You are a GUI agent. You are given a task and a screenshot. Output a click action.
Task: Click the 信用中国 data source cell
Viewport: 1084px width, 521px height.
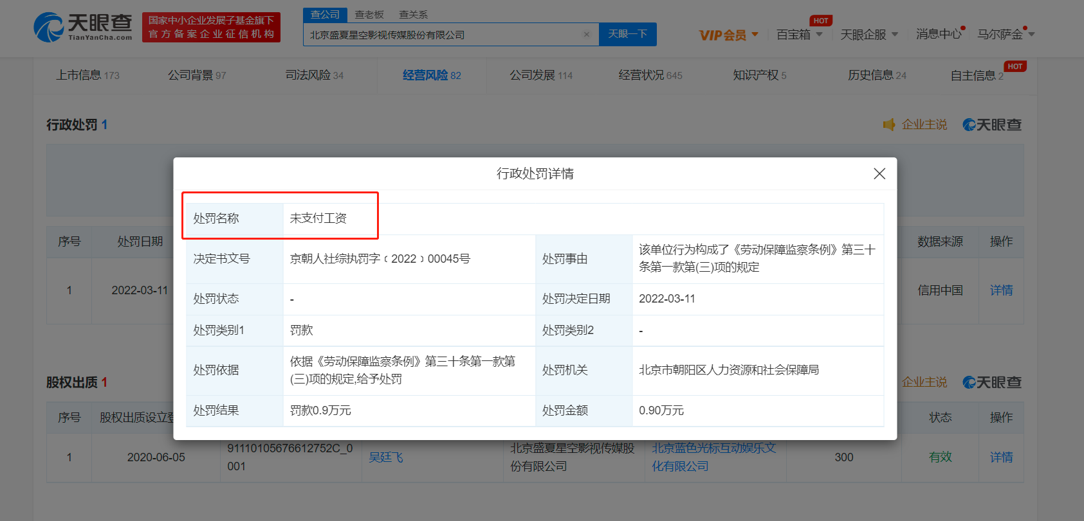tap(940, 290)
